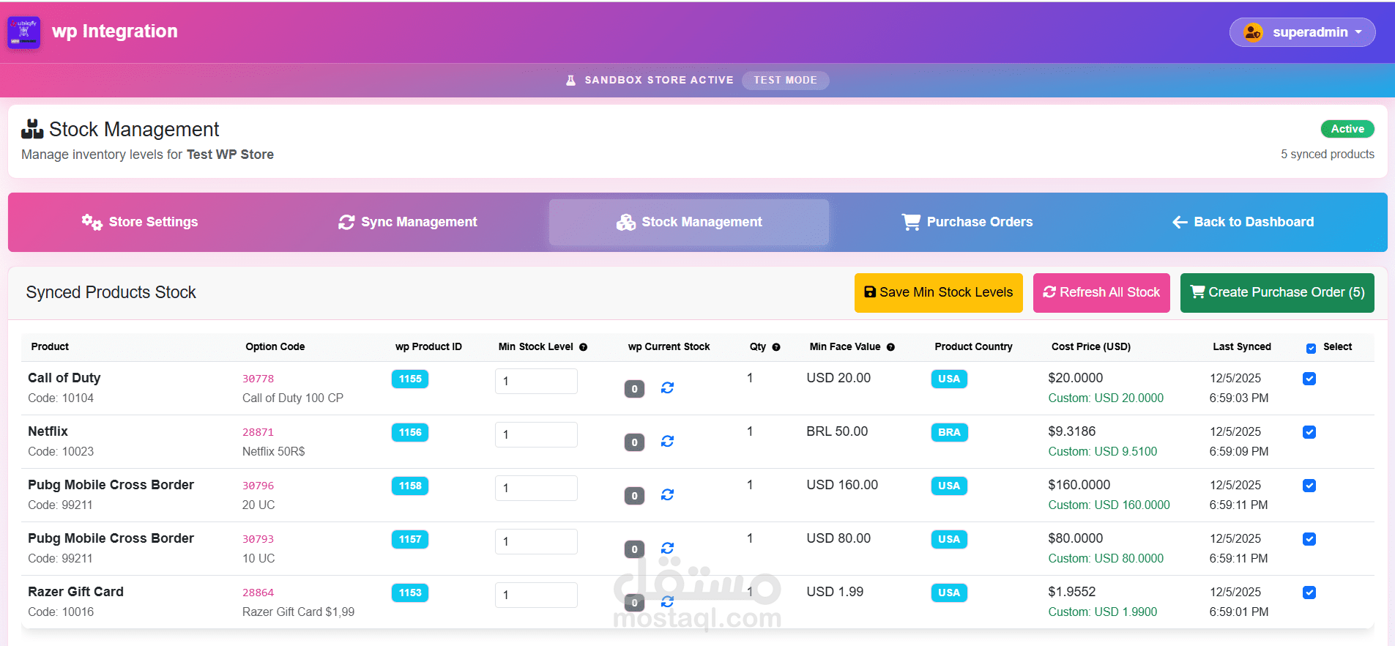The width and height of the screenshot is (1395, 646).
Task: Click the superadmin avatar icon
Action: pyautogui.click(x=1253, y=32)
